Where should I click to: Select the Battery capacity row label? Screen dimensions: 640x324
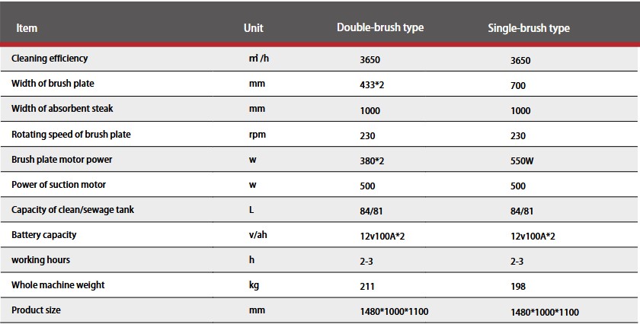pos(44,235)
